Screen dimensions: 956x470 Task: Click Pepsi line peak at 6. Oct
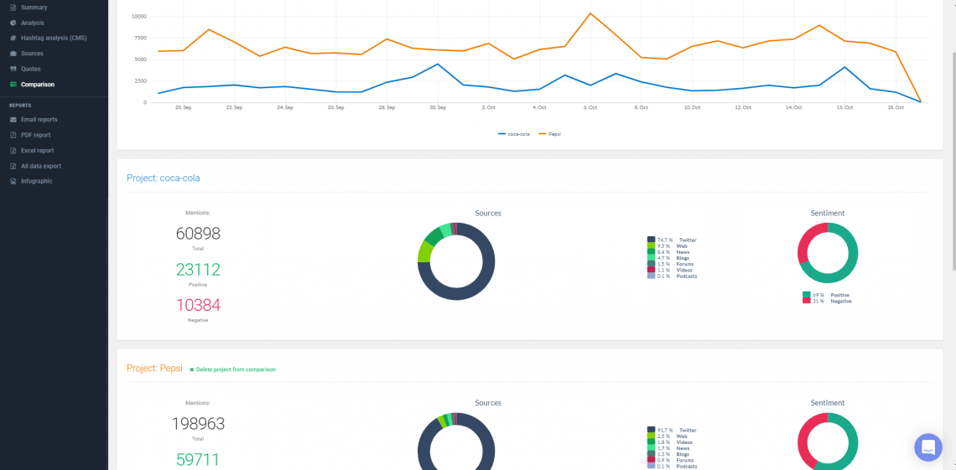pos(590,13)
